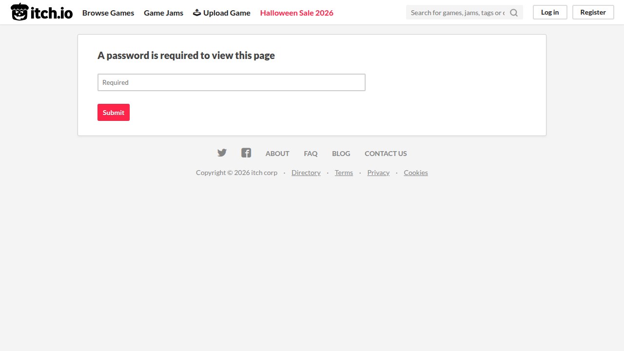Open the Privacy link
This screenshot has width=624, height=351.
378,173
